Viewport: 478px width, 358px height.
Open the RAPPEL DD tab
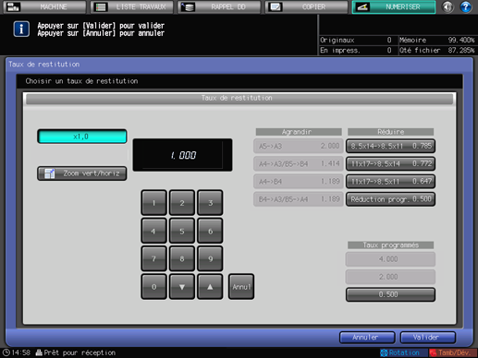219,6
